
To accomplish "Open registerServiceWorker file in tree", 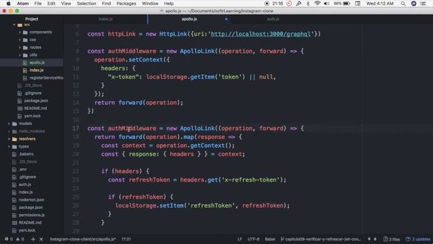I will (46, 78).
